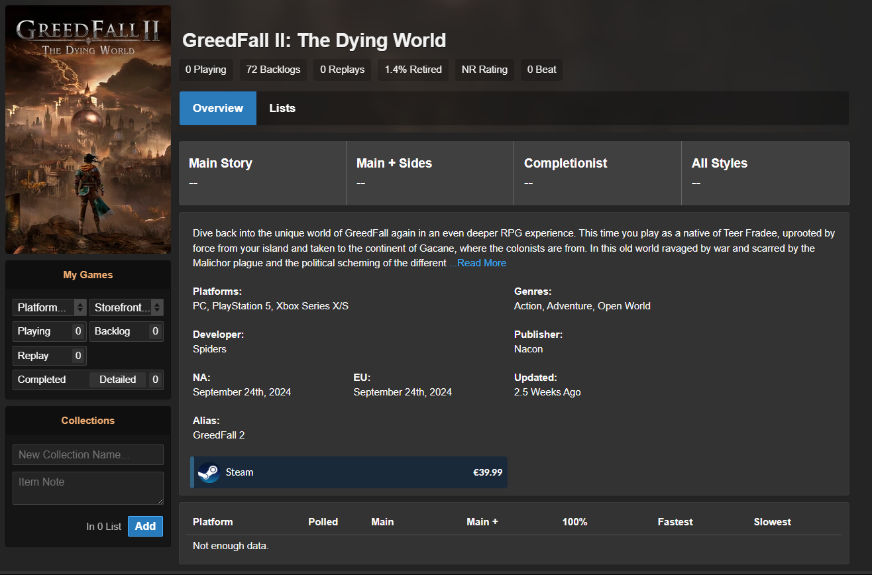Viewport: 872px width, 575px height.
Task: Click the "Collections" panel heading
Action: [88, 421]
